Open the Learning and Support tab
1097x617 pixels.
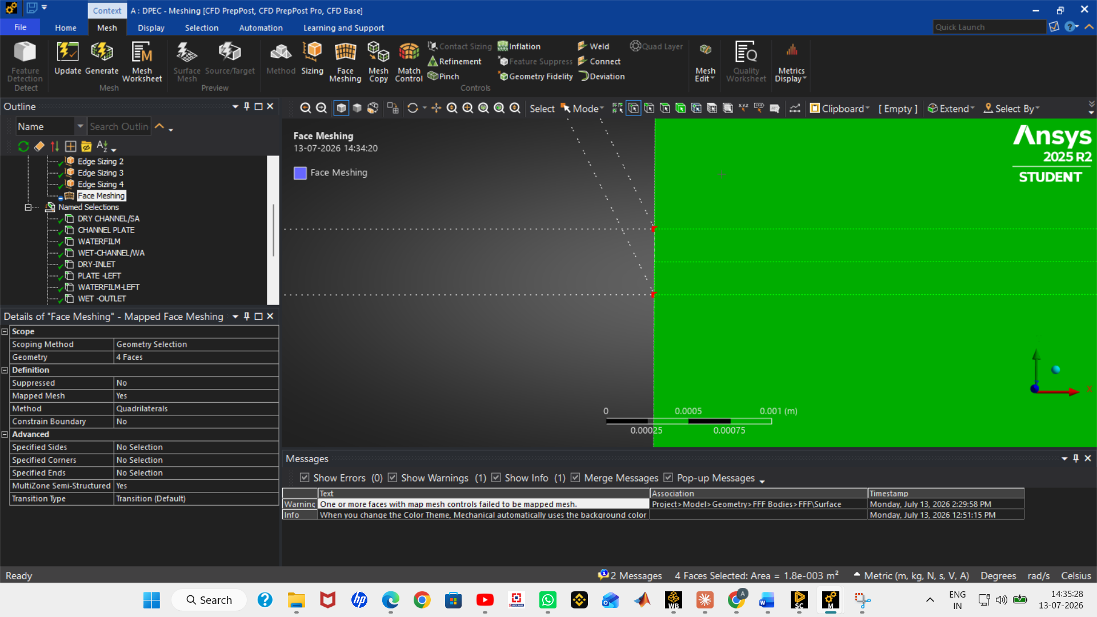coord(343,27)
